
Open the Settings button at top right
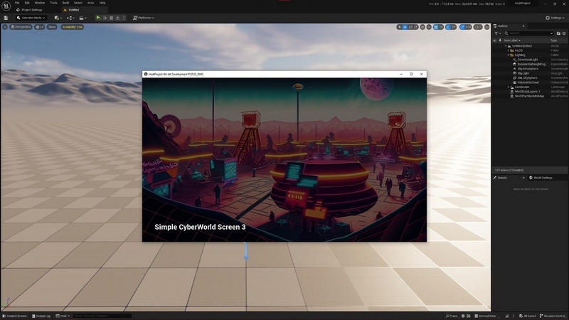(x=555, y=18)
